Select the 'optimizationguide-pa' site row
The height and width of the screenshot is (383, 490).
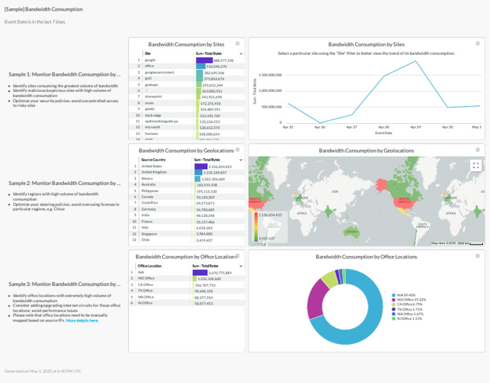point(187,121)
